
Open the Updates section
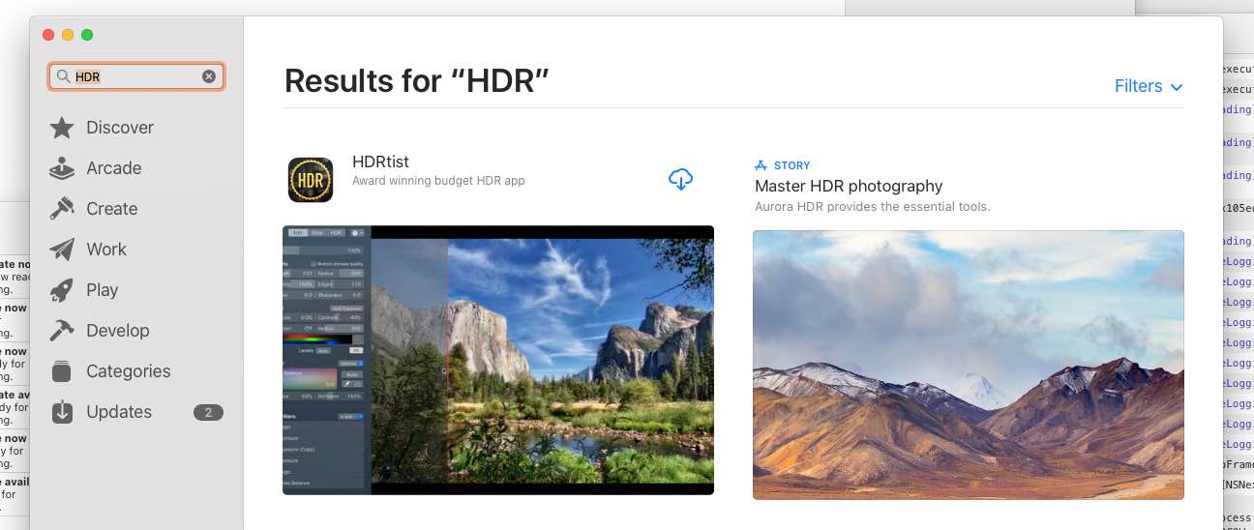[119, 412]
